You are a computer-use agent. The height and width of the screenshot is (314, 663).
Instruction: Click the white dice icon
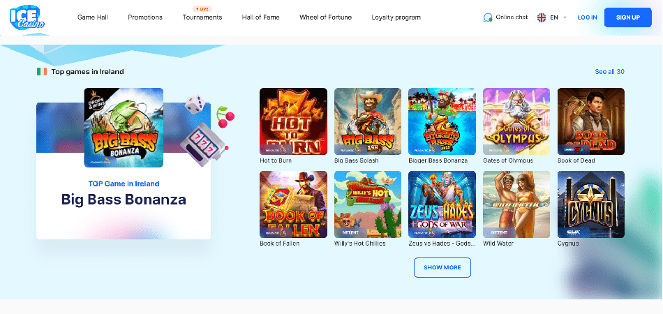[195, 104]
